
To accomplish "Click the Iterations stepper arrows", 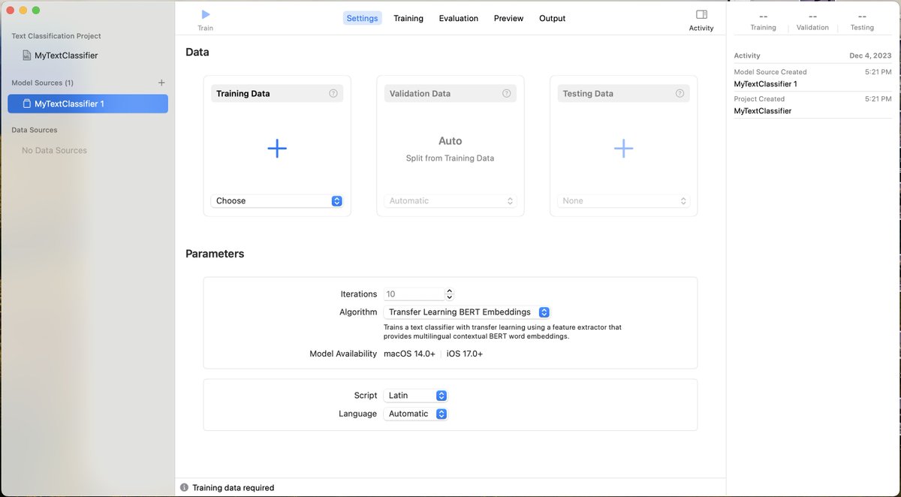I will (x=449, y=294).
